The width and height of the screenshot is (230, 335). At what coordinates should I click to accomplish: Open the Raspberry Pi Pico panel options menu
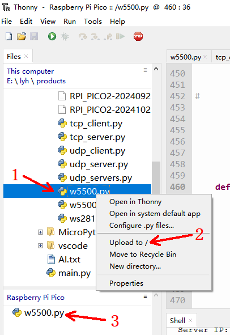(x=146, y=296)
